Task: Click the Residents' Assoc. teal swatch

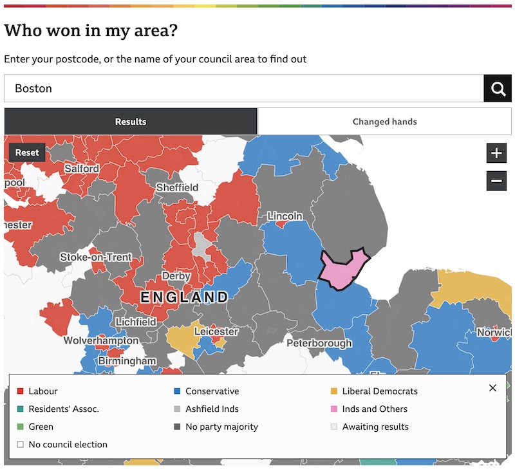Action: pyautogui.click(x=20, y=409)
